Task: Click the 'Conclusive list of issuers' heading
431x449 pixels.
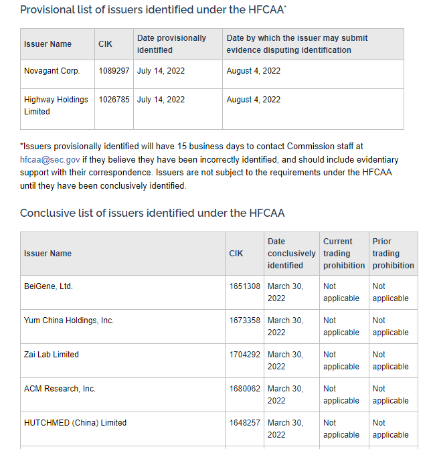Action: coord(152,213)
